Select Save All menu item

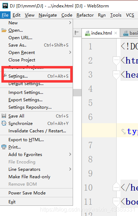tap(36, 116)
